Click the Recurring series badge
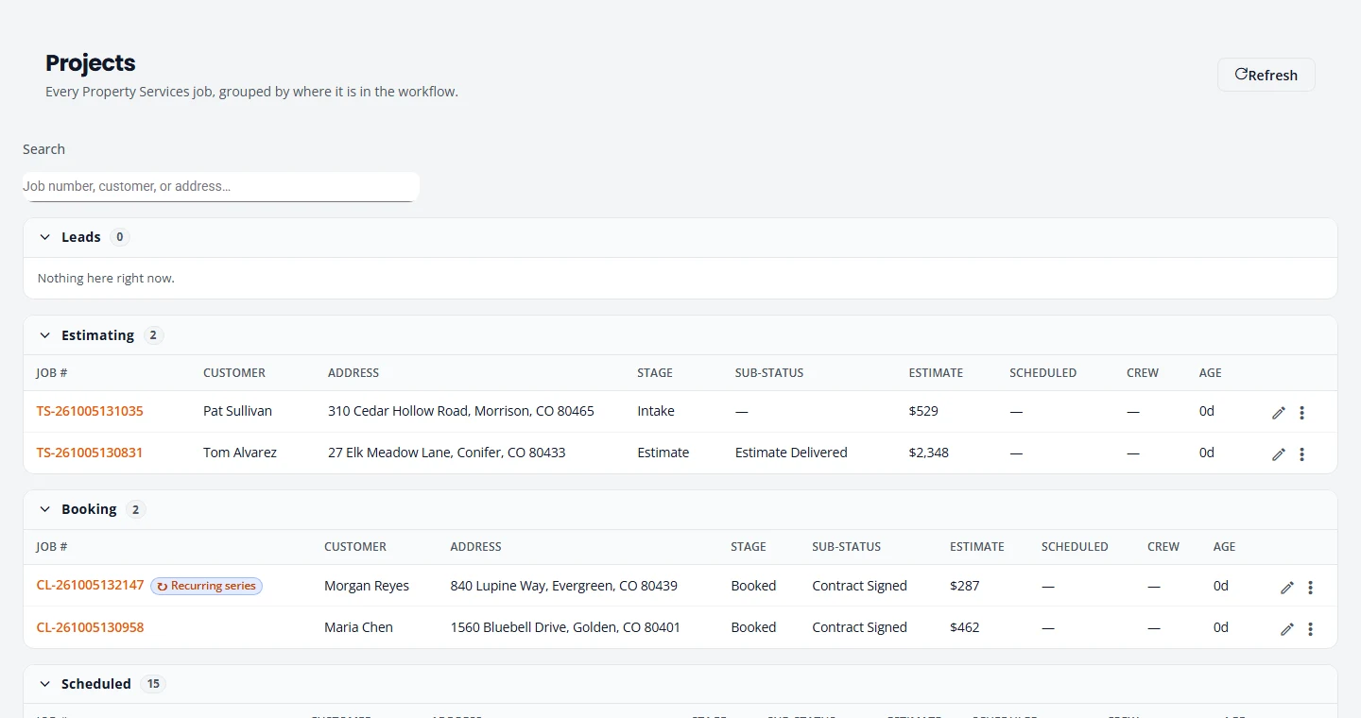 206,586
